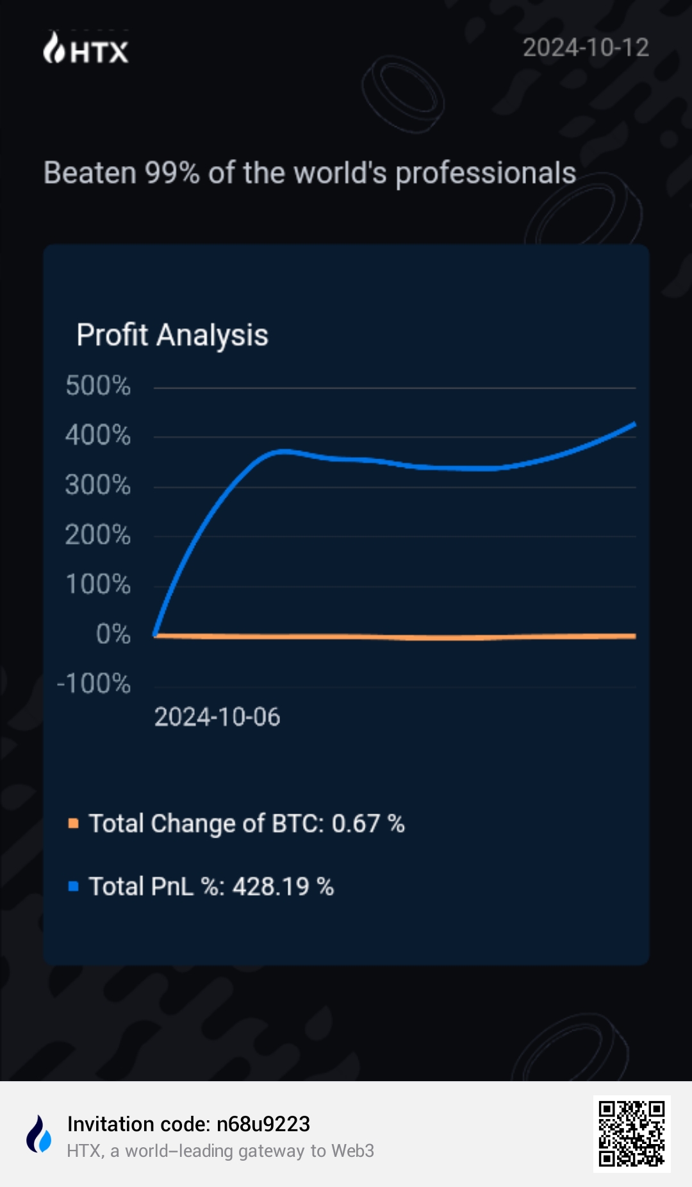Screen dimensions: 692x1187
Task: Tap the HTX gateway to Web3 tagline
Action: coord(220,1151)
